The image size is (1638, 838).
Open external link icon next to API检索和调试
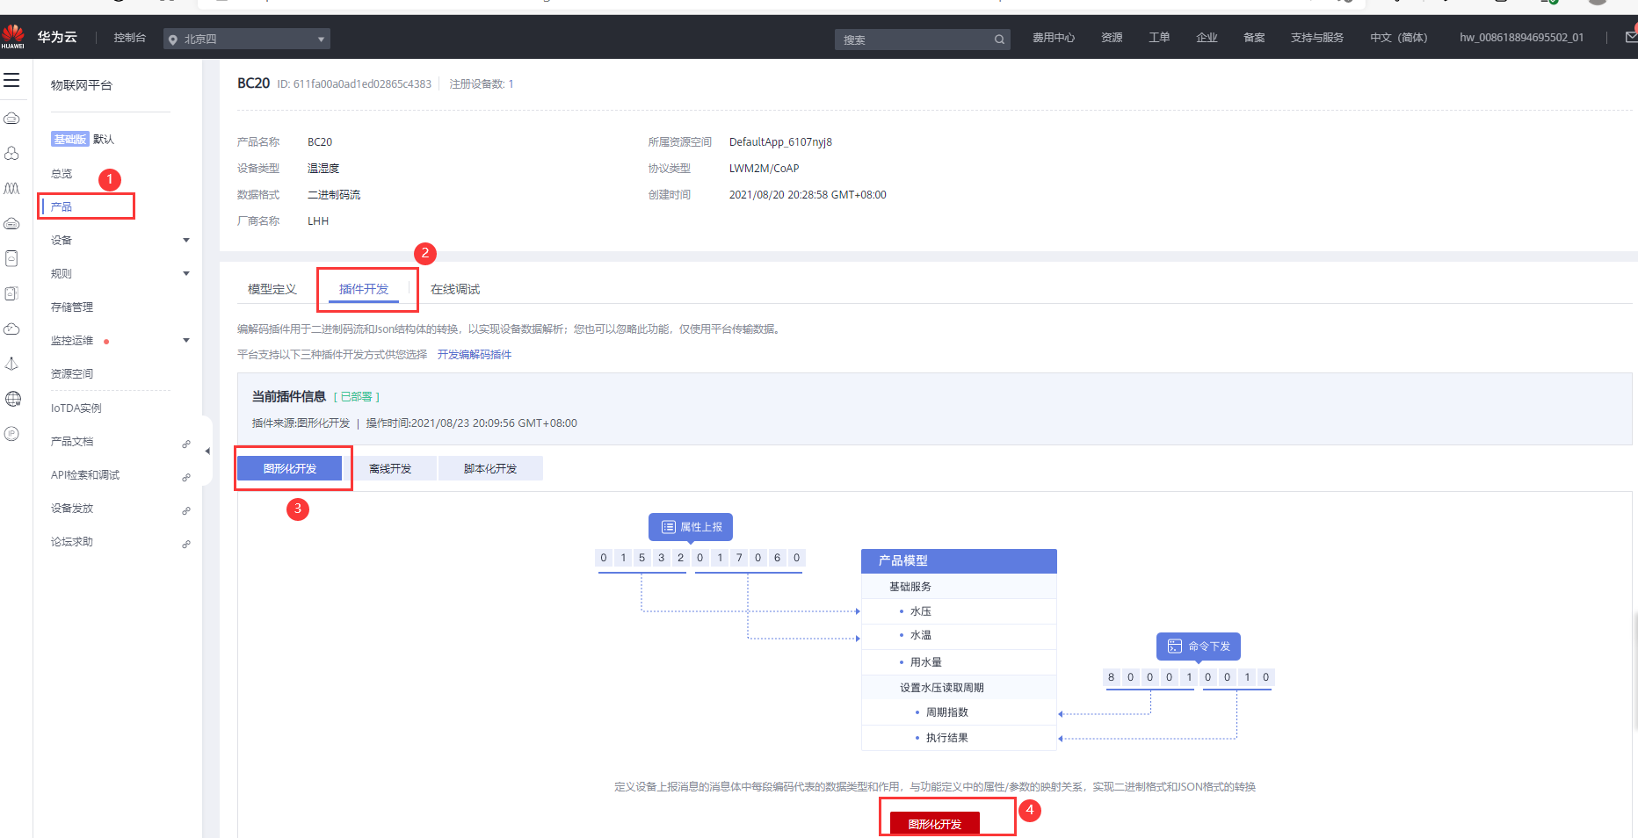(x=186, y=477)
